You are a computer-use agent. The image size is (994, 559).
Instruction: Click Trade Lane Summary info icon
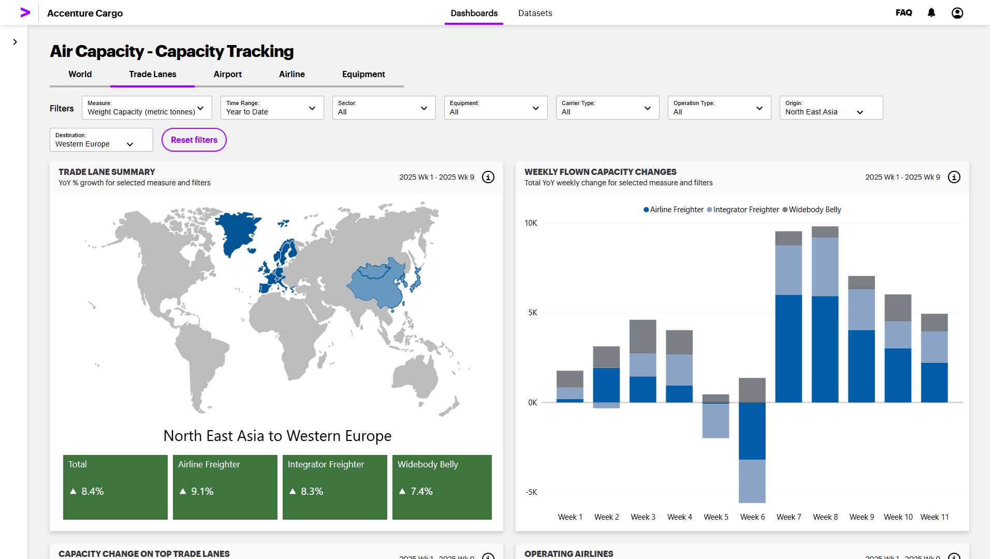pos(488,177)
